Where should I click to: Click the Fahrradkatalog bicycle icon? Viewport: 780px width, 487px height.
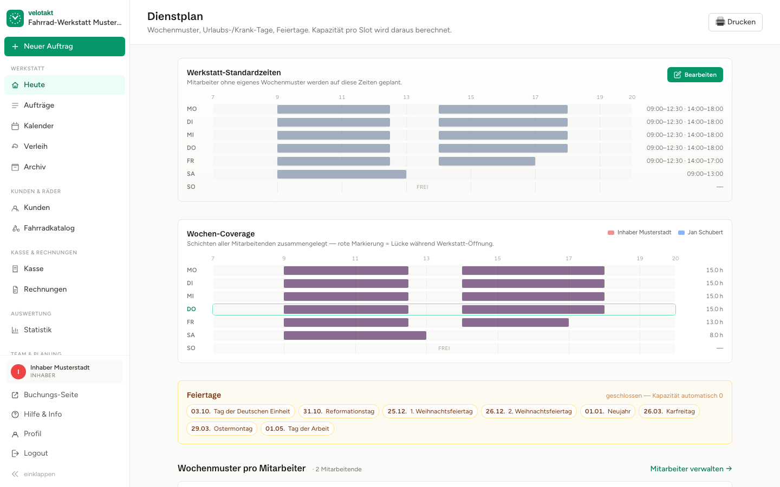tap(16, 228)
